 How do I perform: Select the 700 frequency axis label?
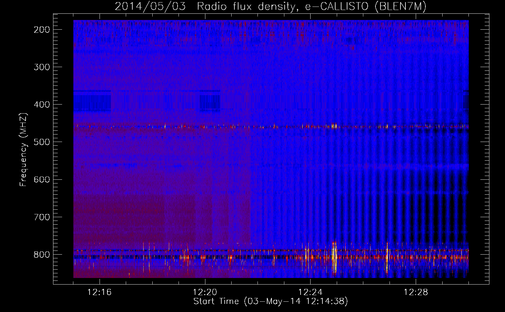[x=42, y=217]
